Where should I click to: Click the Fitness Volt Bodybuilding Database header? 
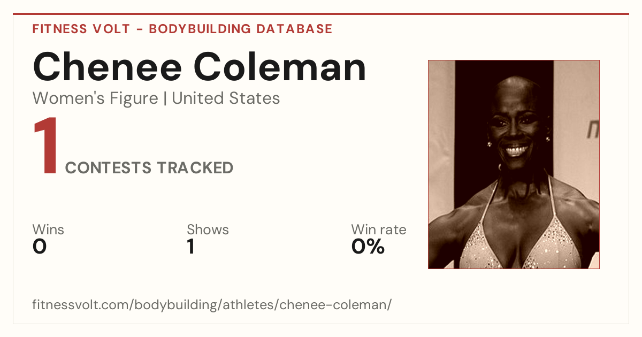[182, 29]
